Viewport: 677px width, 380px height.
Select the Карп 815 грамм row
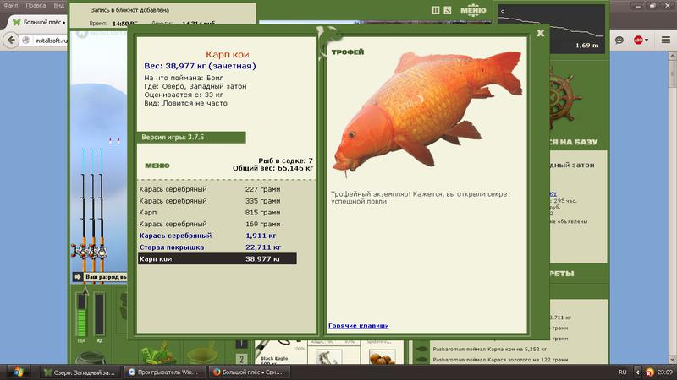point(217,213)
